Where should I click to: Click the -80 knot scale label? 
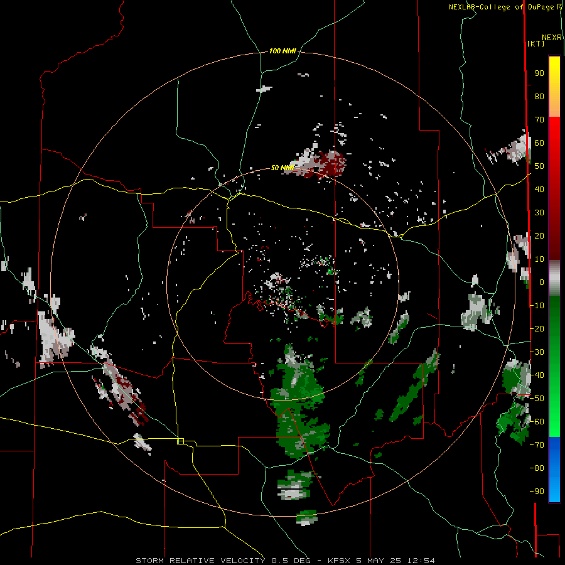tap(537, 468)
